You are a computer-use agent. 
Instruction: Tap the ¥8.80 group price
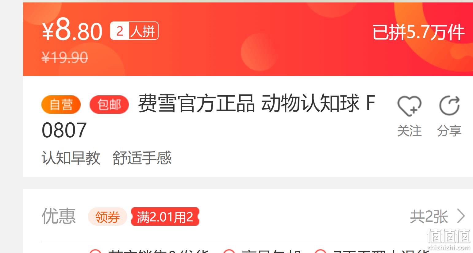[72, 31]
